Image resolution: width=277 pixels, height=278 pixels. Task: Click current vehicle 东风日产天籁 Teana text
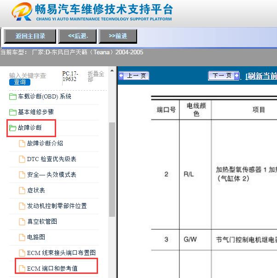(87, 52)
